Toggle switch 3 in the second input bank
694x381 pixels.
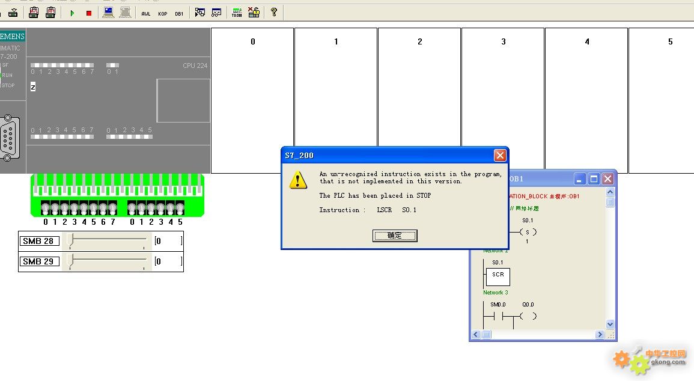160,207
